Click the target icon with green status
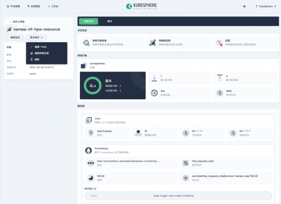This screenshot has height=204, width=281. point(87,43)
